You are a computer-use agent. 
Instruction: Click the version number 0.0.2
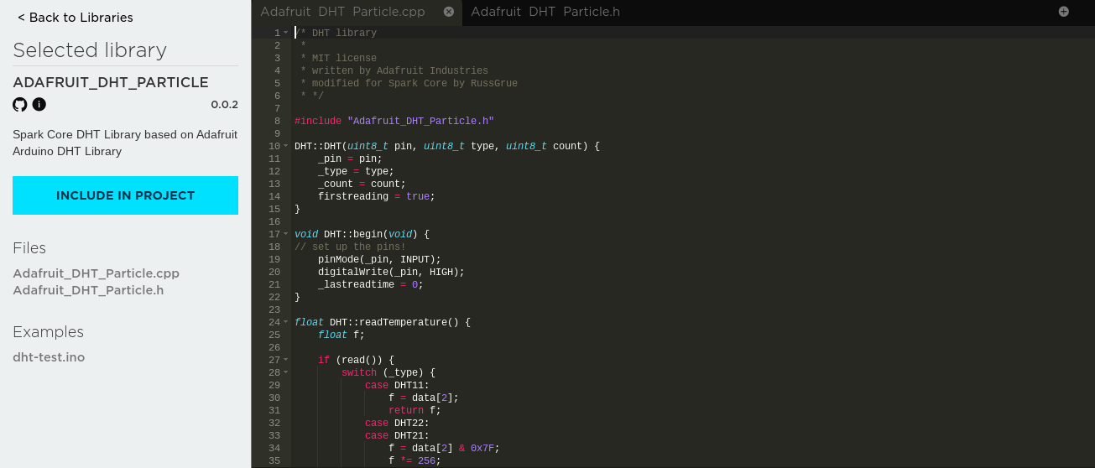click(x=224, y=105)
